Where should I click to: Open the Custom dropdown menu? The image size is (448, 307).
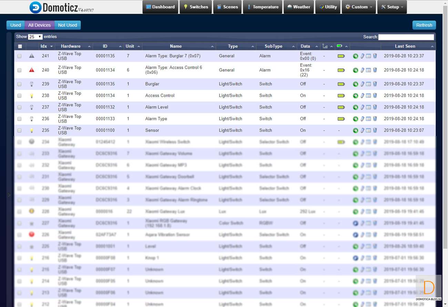pos(359,7)
